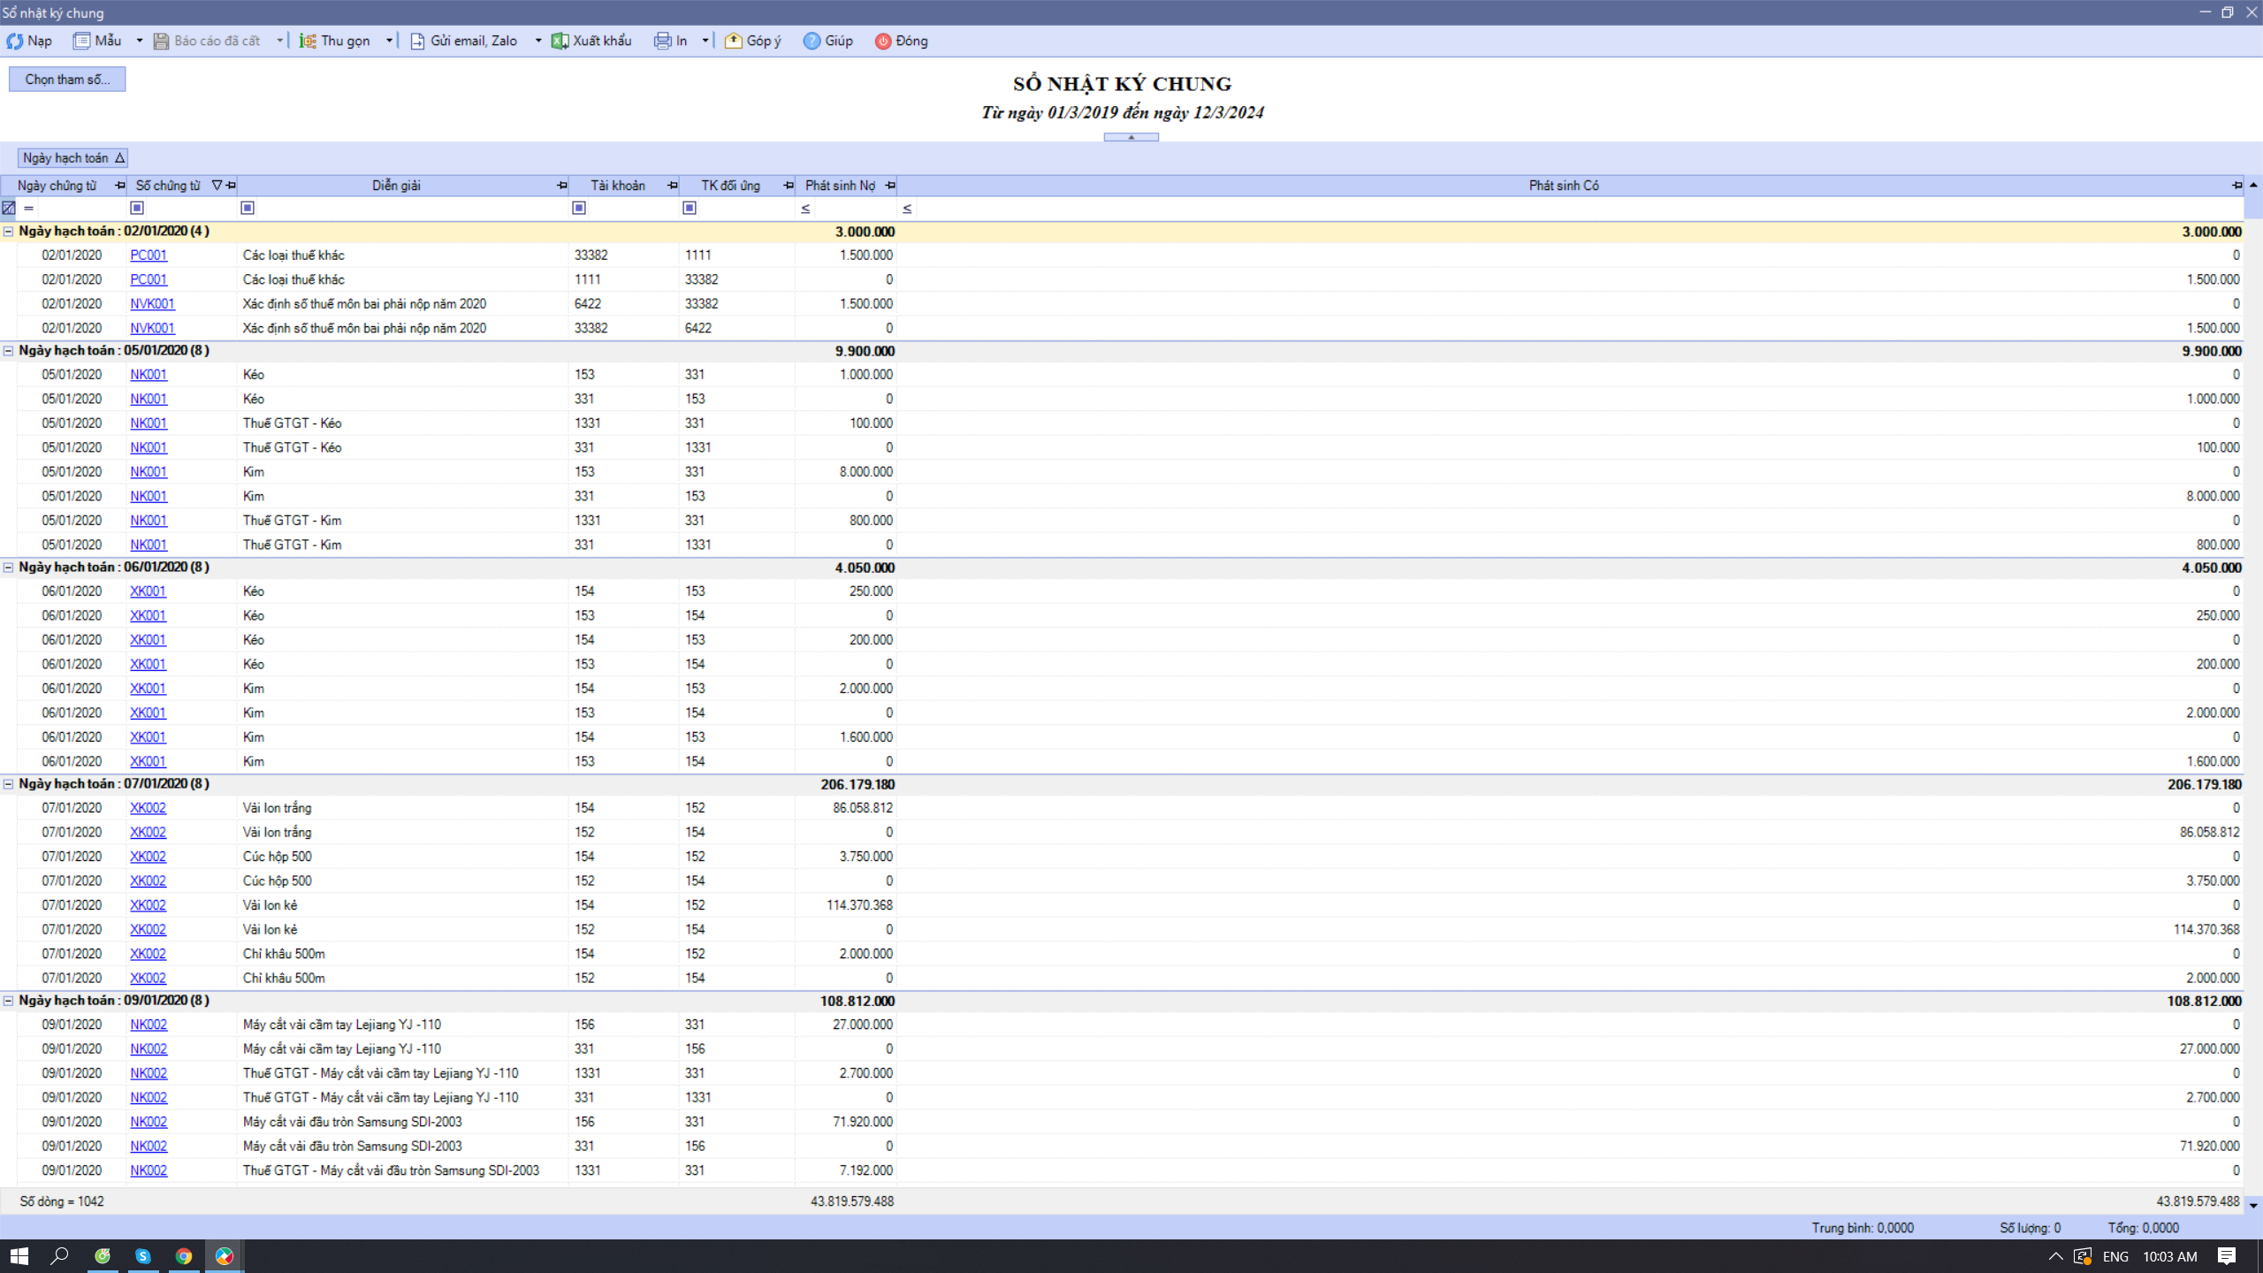This screenshot has width=2263, height=1273.
Task: Pin the Diễn giải column
Action: point(561,186)
